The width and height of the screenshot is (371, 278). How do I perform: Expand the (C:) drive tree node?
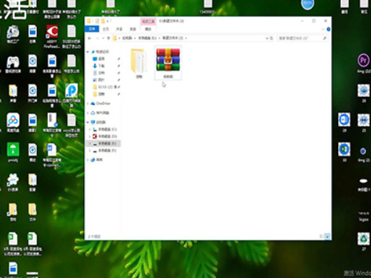tap(90, 130)
